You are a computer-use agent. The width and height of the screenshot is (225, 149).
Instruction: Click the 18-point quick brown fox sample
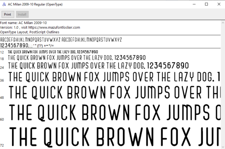click(x=77, y=58)
